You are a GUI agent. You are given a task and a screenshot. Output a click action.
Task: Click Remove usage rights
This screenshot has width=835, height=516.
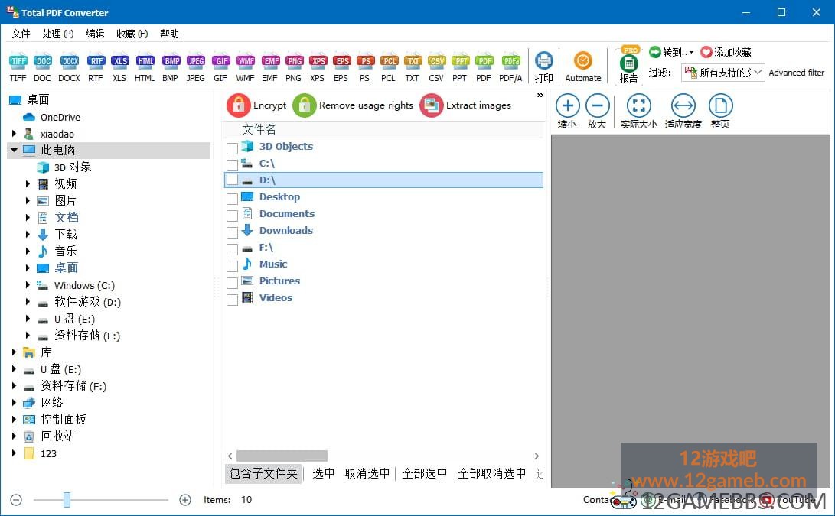point(353,105)
